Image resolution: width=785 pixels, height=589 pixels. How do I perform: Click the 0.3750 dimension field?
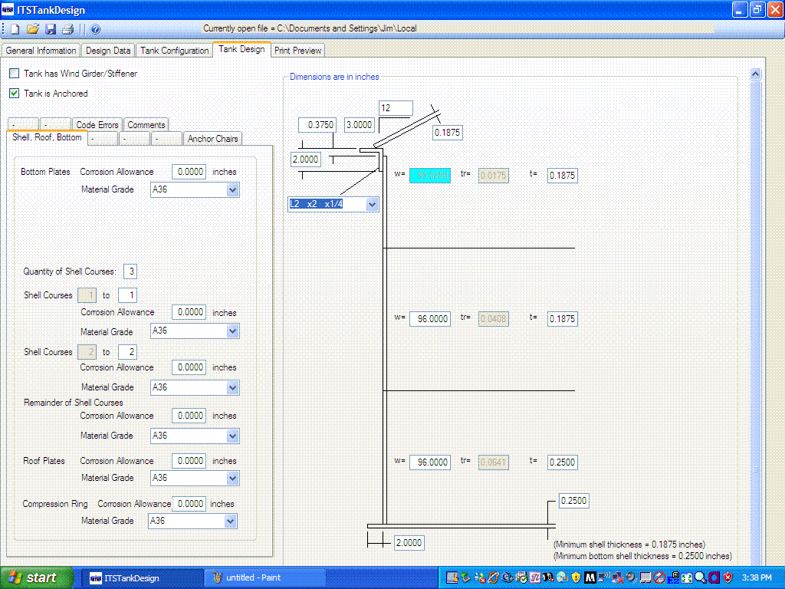pyautogui.click(x=317, y=125)
